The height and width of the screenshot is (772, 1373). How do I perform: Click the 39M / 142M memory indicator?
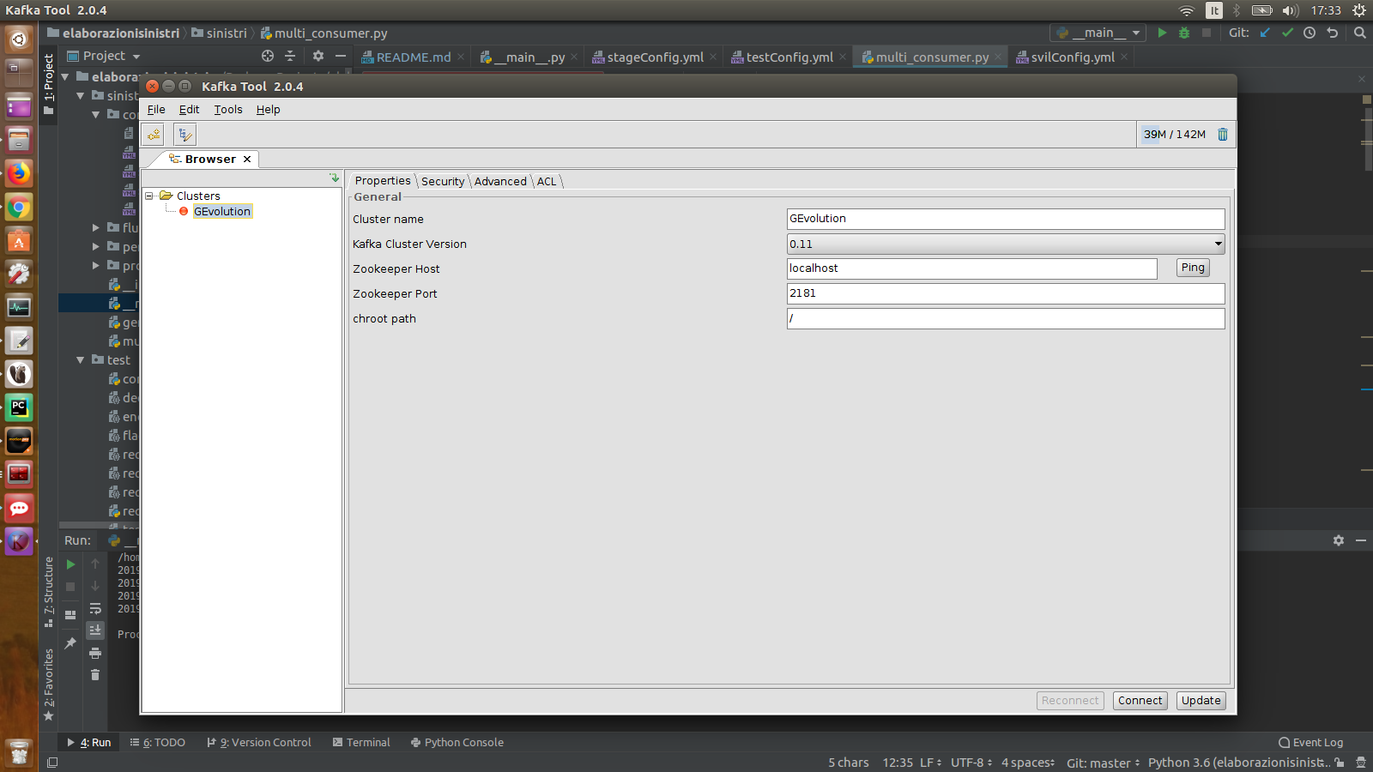coord(1174,135)
